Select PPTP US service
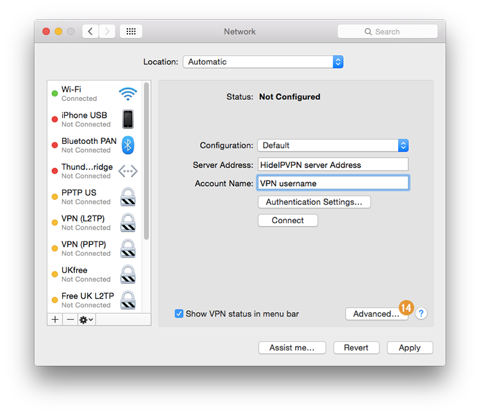Viewport: 480px width, 415px height. 95,197
